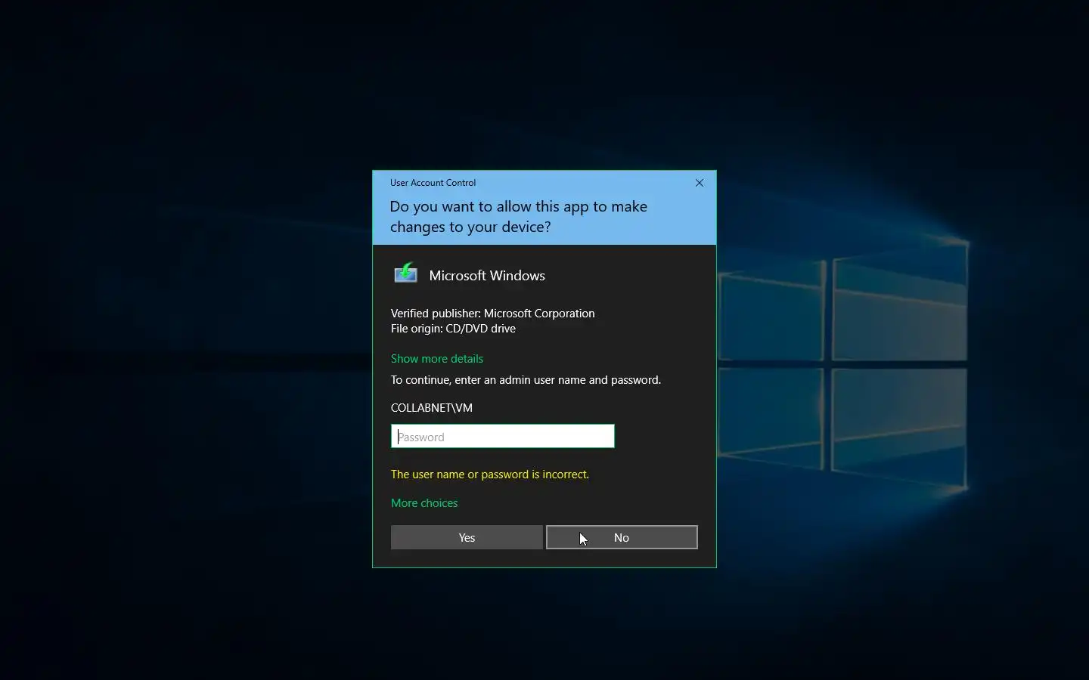Screen dimensions: 1089x680
Task: Focus the Password input field
Action: coord(503,437)
